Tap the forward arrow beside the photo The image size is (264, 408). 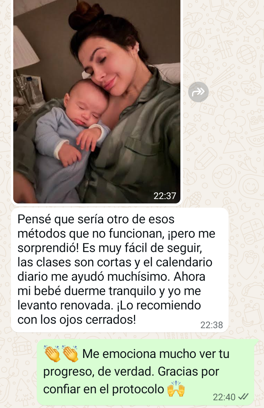tap(198, 92)
